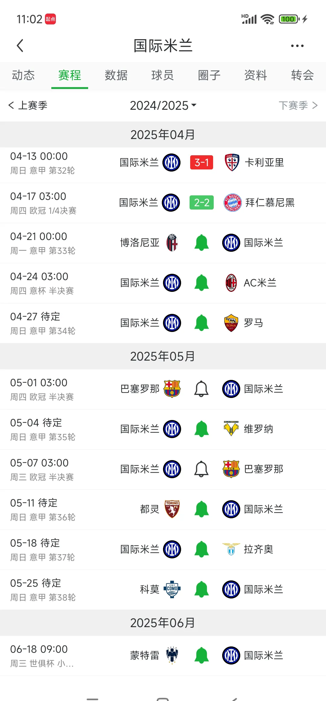
Task: Tap the Como club badge
Action: [x=172, y=589]
